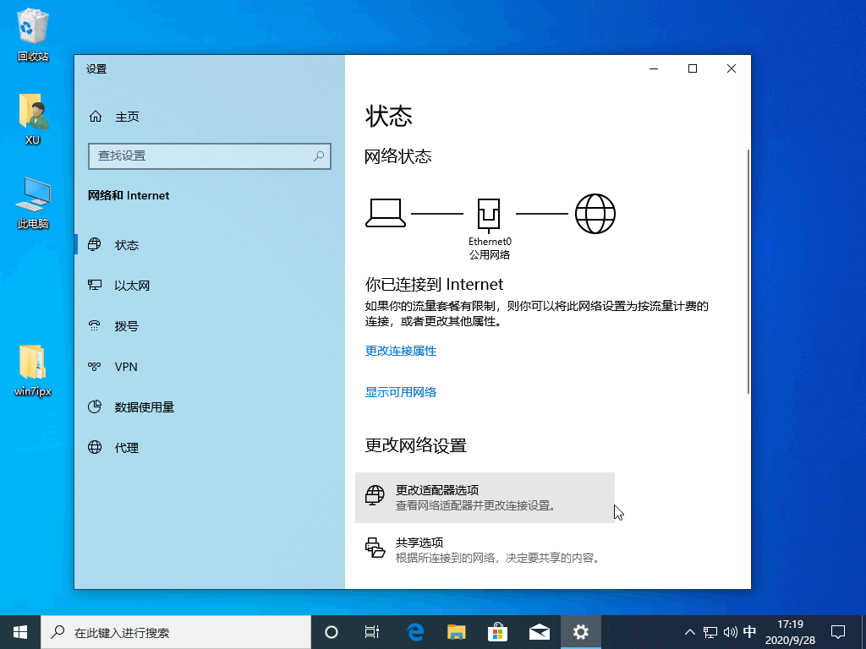Click the 更改连接属性 link
The image size is (866, 649).
coord(400,351)
